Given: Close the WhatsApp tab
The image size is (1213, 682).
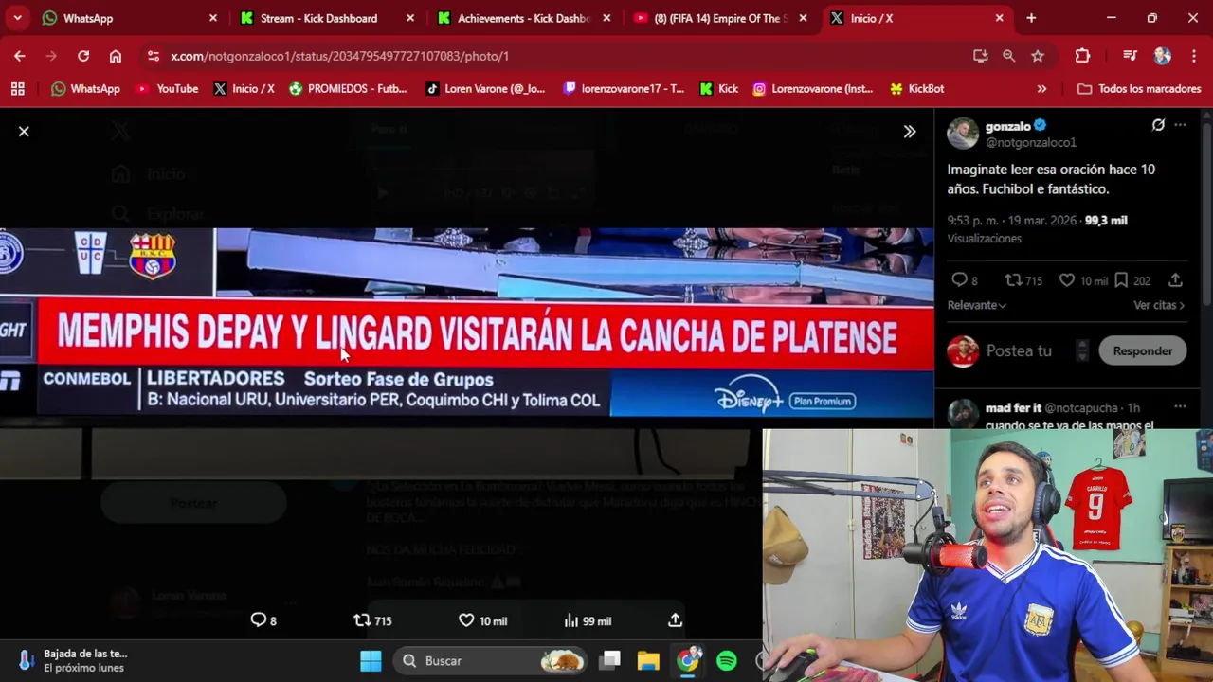Looking at the screenshot, I should click(212, 18).
